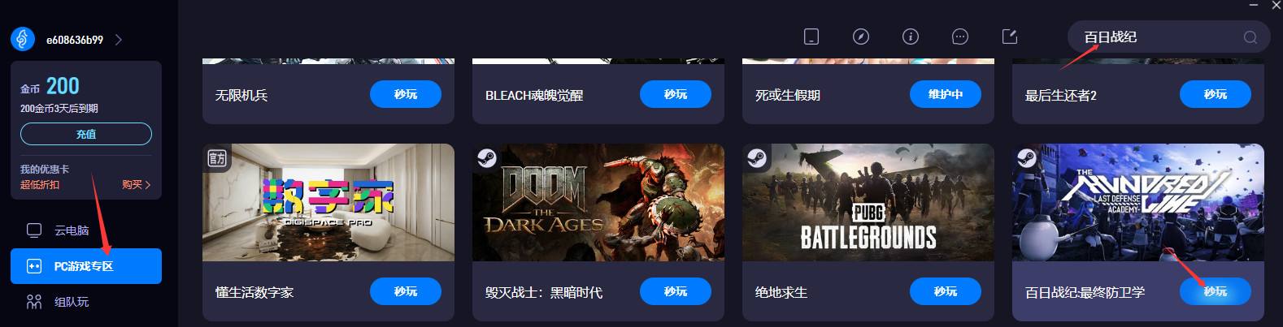Select PC游戏专区 sidebar item
Screen dimensions: 1283x327
(x=86, y=266)
